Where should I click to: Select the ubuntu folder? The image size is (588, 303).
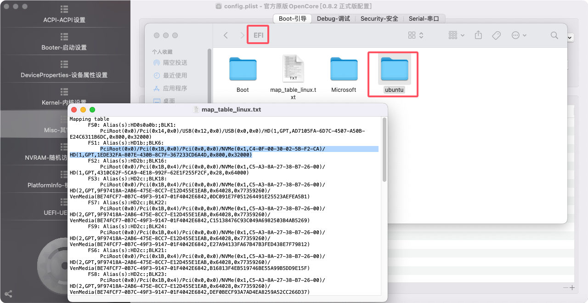[x=394, y=74]
